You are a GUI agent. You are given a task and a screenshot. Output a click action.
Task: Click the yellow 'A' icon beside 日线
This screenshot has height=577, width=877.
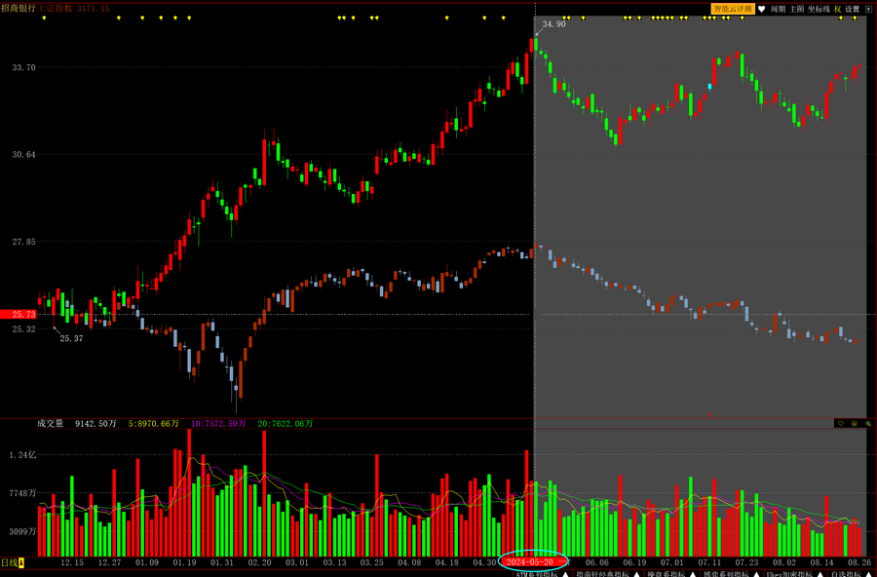(x=20, y=563)
